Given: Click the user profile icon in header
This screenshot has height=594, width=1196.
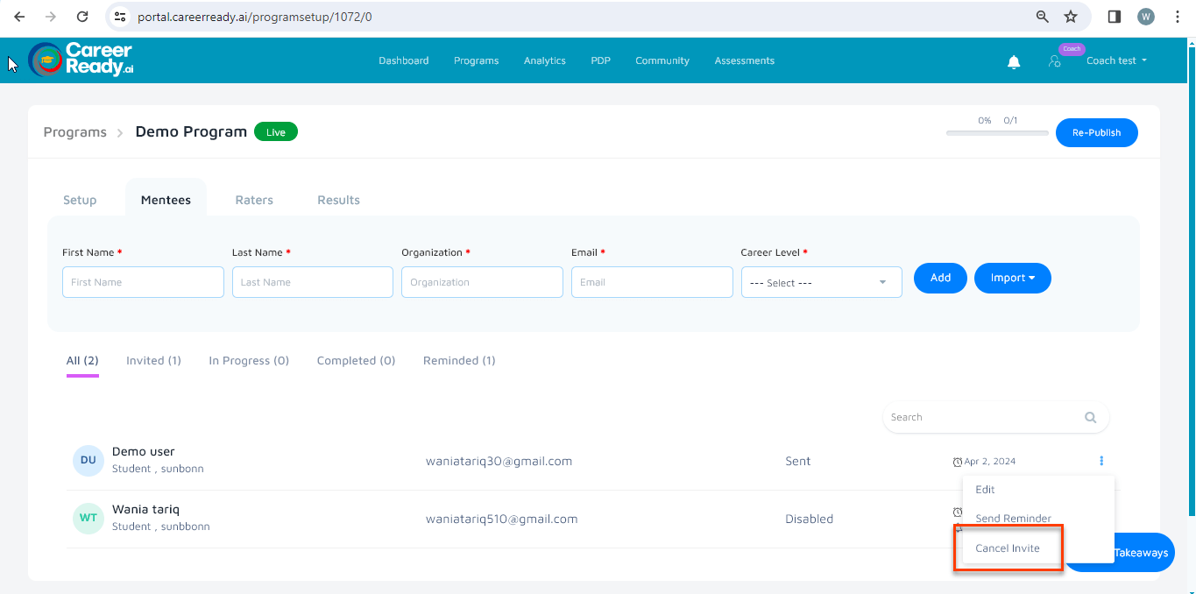Looking at the screenshot, I should tap(1054, 61).
